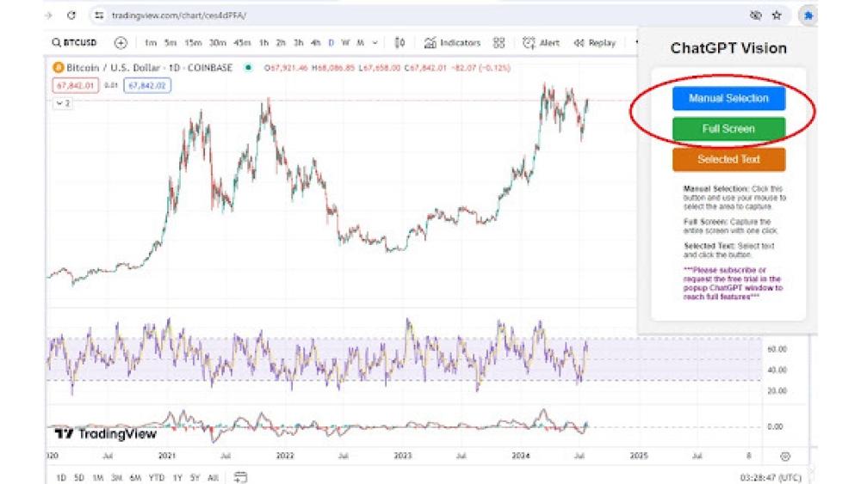Create an Alert from the toolbar
Screen dimensions: 861x484
point(541,43)
